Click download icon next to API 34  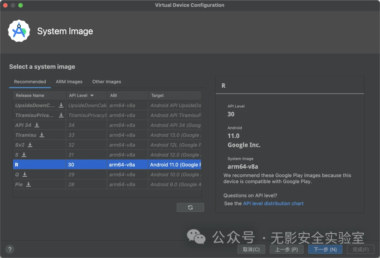point(37,125)
